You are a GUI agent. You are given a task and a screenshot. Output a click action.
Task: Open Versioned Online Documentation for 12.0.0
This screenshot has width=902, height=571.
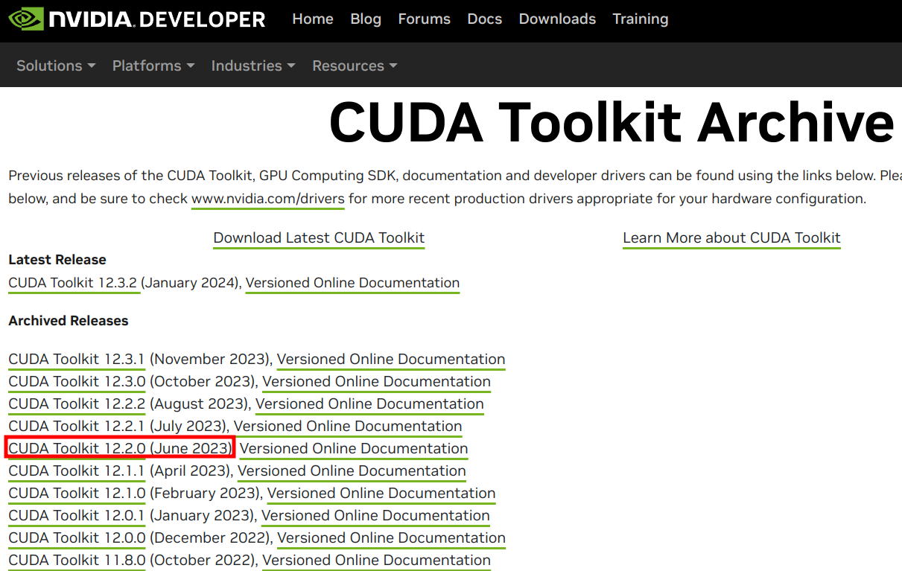[391, 538]
